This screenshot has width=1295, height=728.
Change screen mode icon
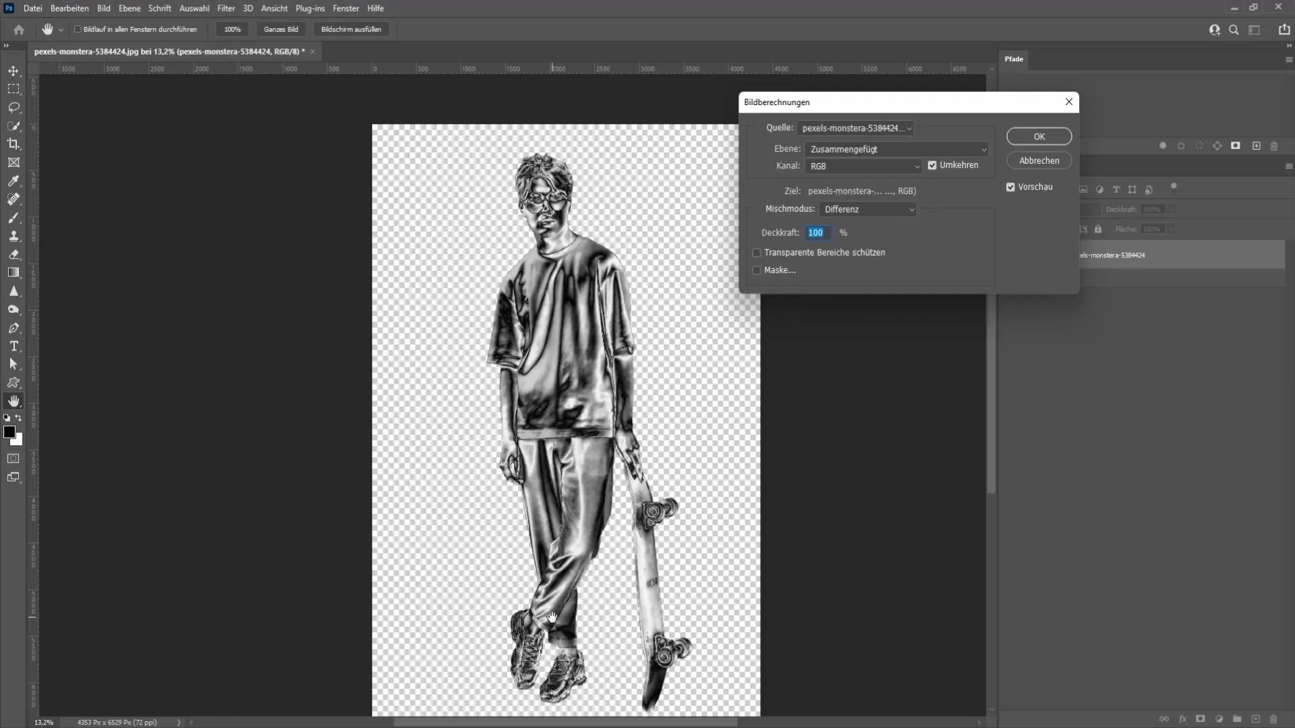[x=13, y=477]
